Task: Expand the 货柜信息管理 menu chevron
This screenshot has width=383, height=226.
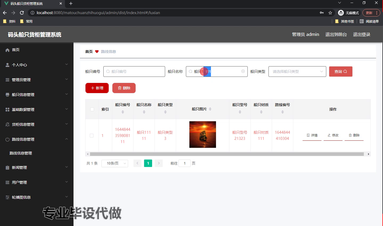Action: click(x=67, y=124)
